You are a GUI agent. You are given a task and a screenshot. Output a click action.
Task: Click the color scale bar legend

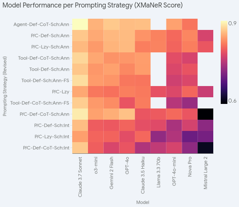[224, 62]
